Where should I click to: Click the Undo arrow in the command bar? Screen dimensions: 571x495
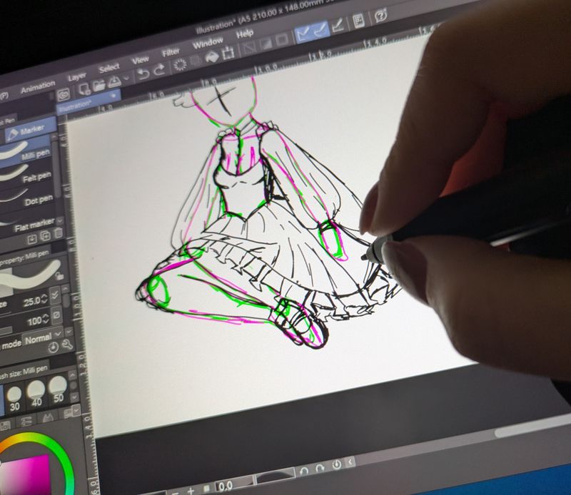(143, 72)
